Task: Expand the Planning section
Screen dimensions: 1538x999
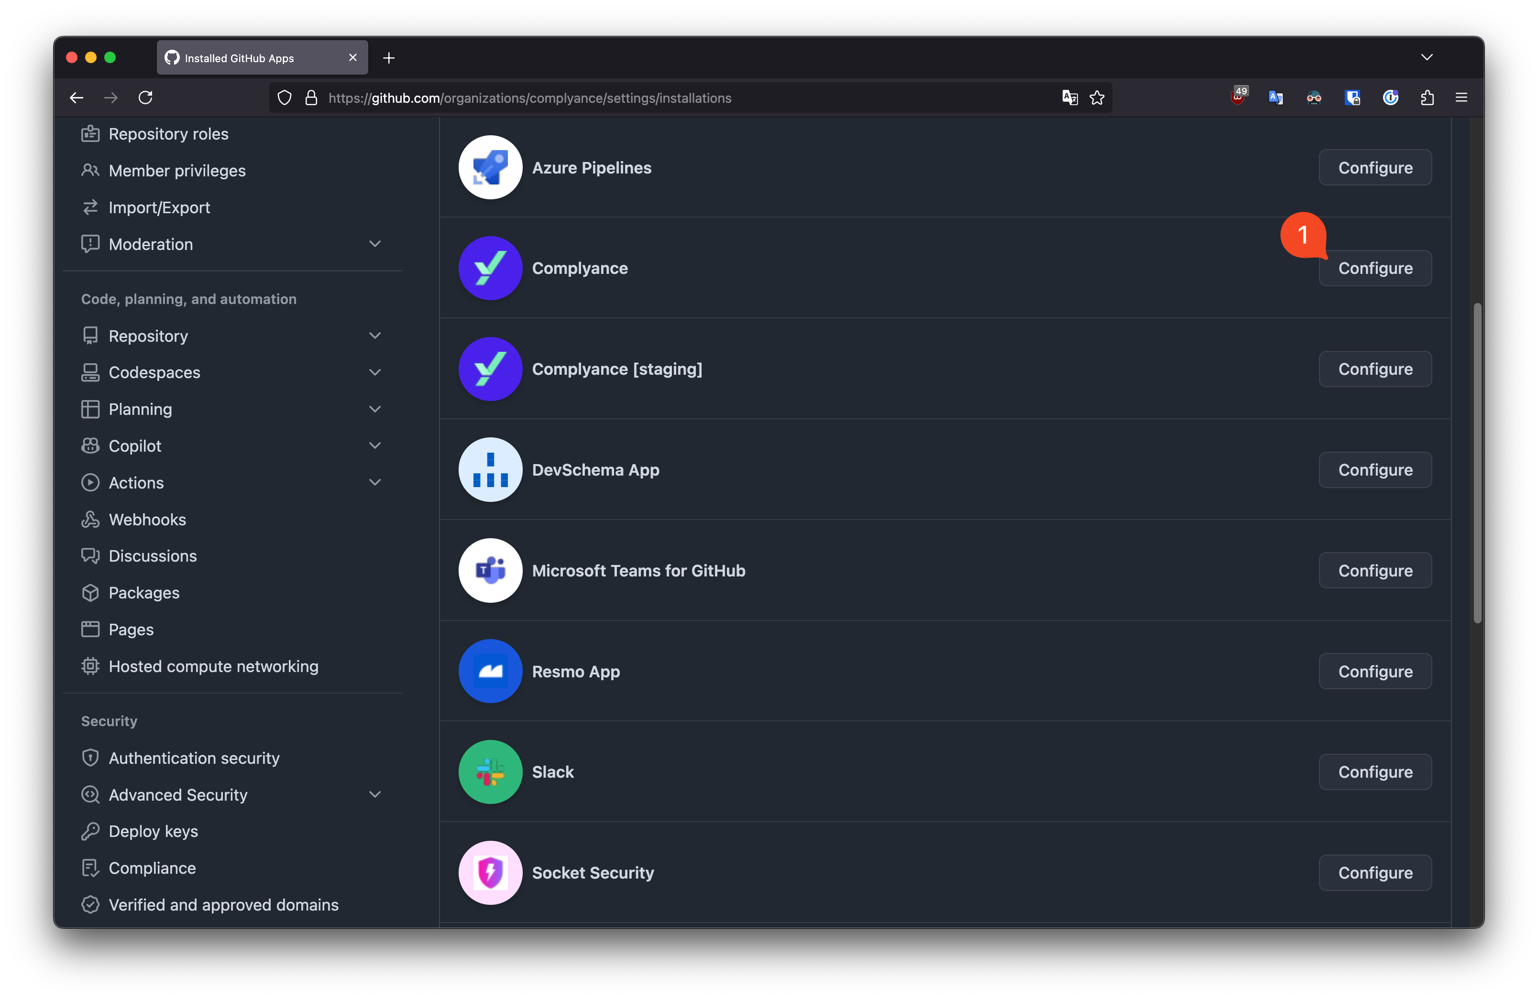Action: 375,409
